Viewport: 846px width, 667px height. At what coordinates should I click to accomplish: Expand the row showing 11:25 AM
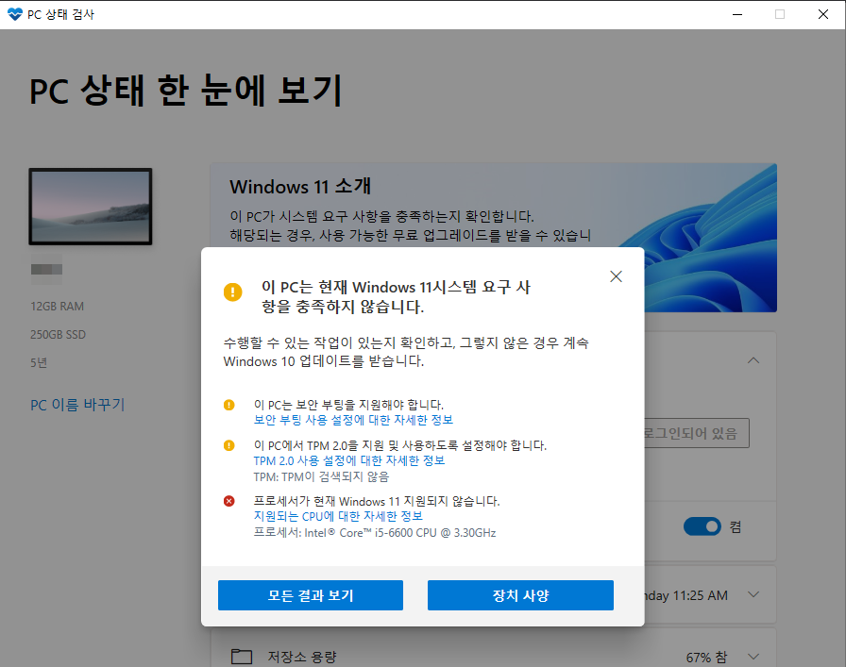753,594
